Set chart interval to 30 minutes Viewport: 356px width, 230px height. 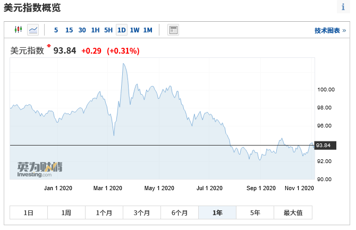click(82, 30)
